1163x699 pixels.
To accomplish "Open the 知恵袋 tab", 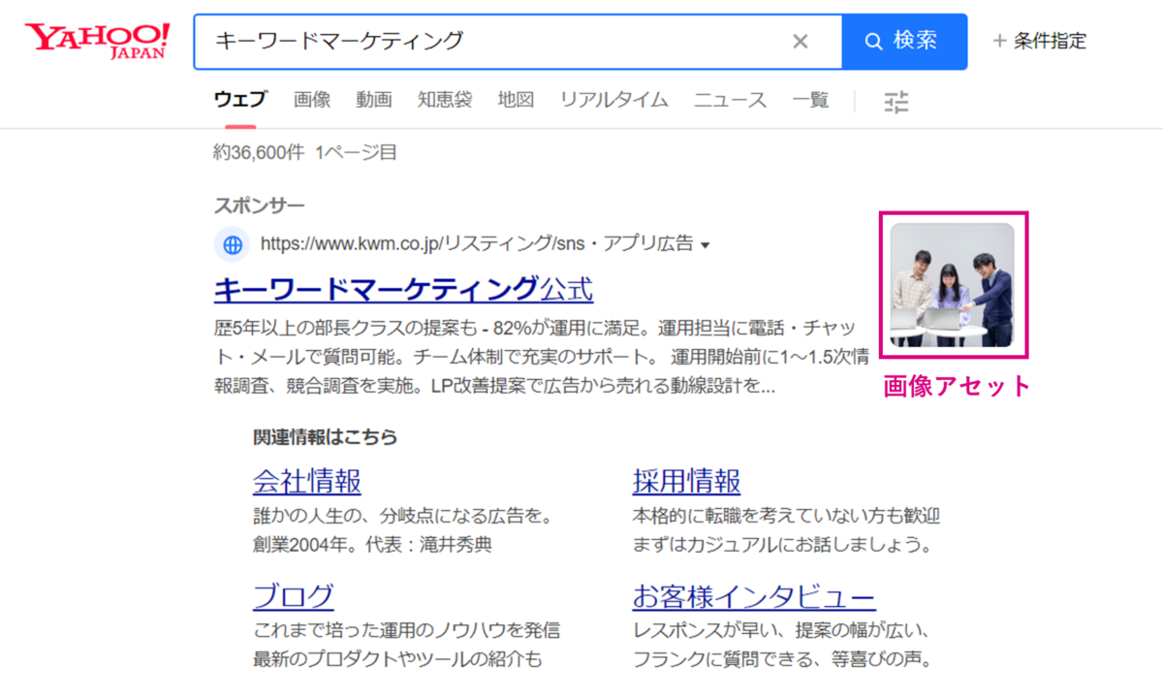I will tap(445, 99).
